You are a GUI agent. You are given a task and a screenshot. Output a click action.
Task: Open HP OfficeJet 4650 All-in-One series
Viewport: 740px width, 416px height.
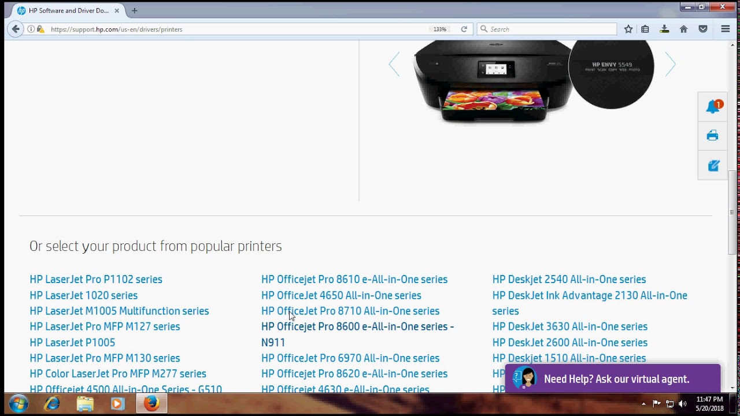click(341, 295)
